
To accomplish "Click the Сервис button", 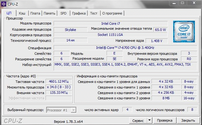I will point(138,120).
